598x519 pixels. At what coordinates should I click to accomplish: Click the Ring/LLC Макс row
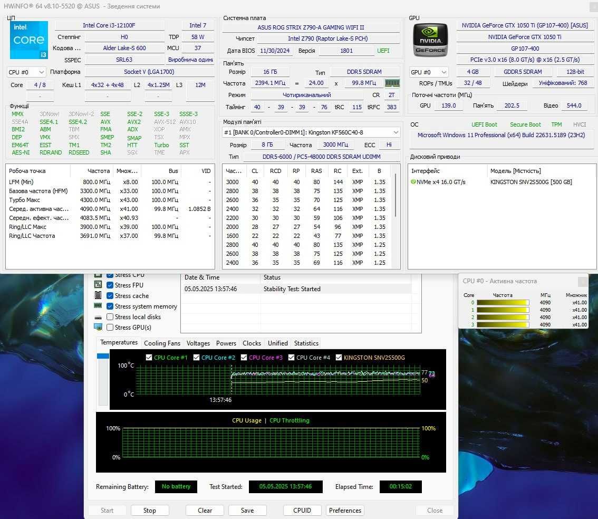tap(110, 227)
